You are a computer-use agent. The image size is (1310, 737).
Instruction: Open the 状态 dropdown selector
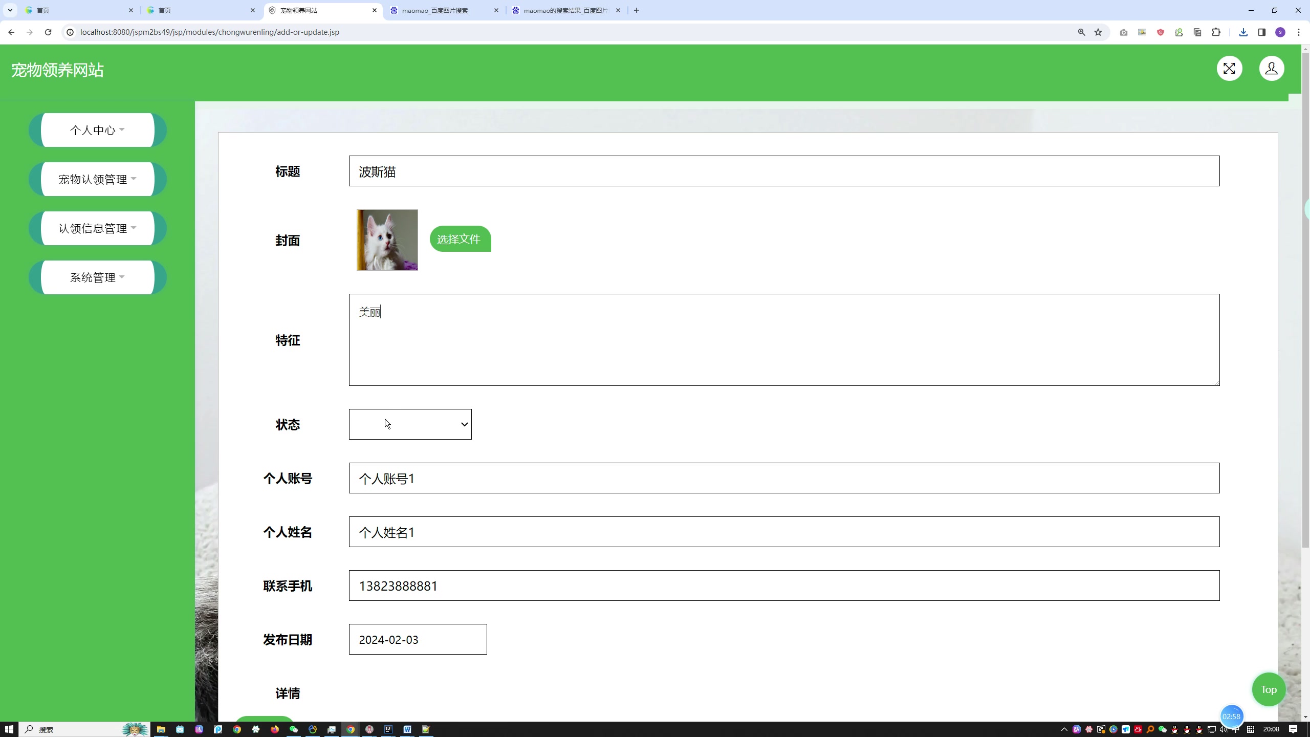pyautogui.click(x=409, y=424)
